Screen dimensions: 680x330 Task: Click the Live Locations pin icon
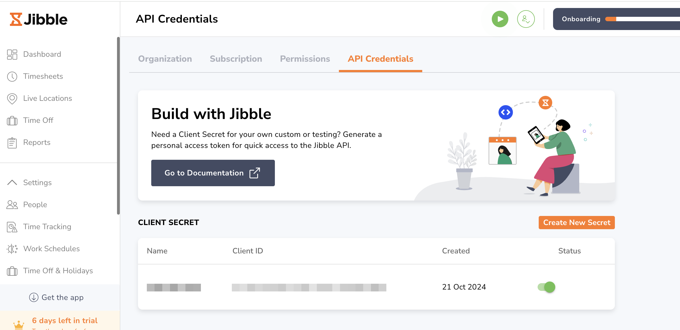coord(12,99)
